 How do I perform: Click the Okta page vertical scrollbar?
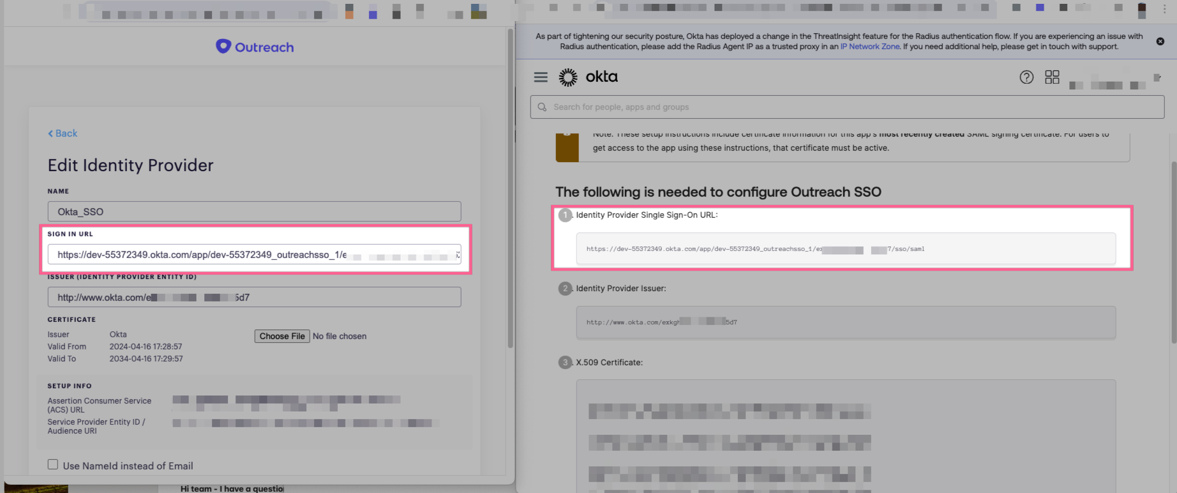tap(1173, 252)
